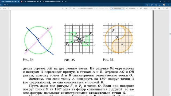
Task: Rotate the PDF page
Action: 70,8
